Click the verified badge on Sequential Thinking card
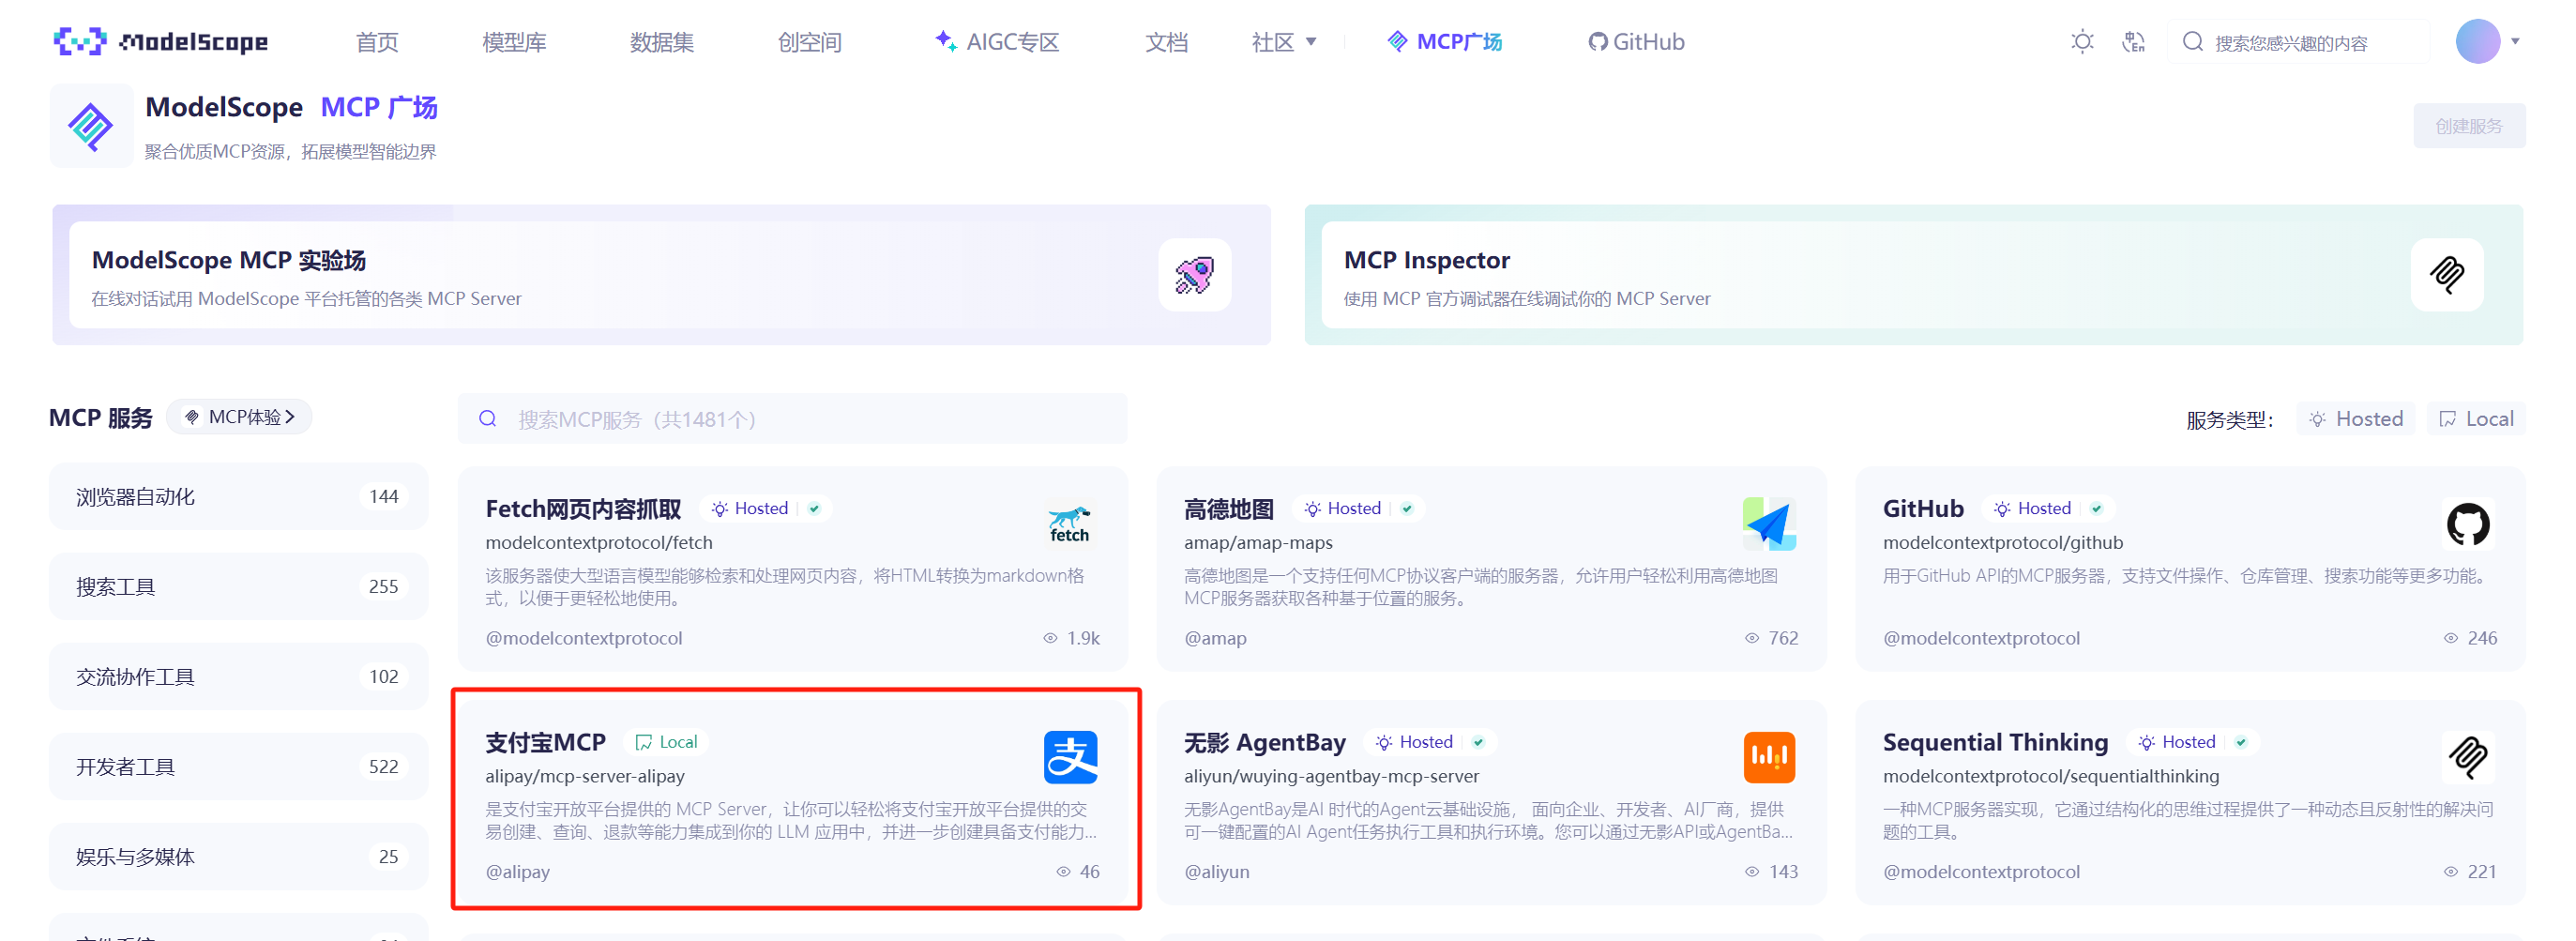Viewport: 2576px width, 941px height. (2241, 742)
